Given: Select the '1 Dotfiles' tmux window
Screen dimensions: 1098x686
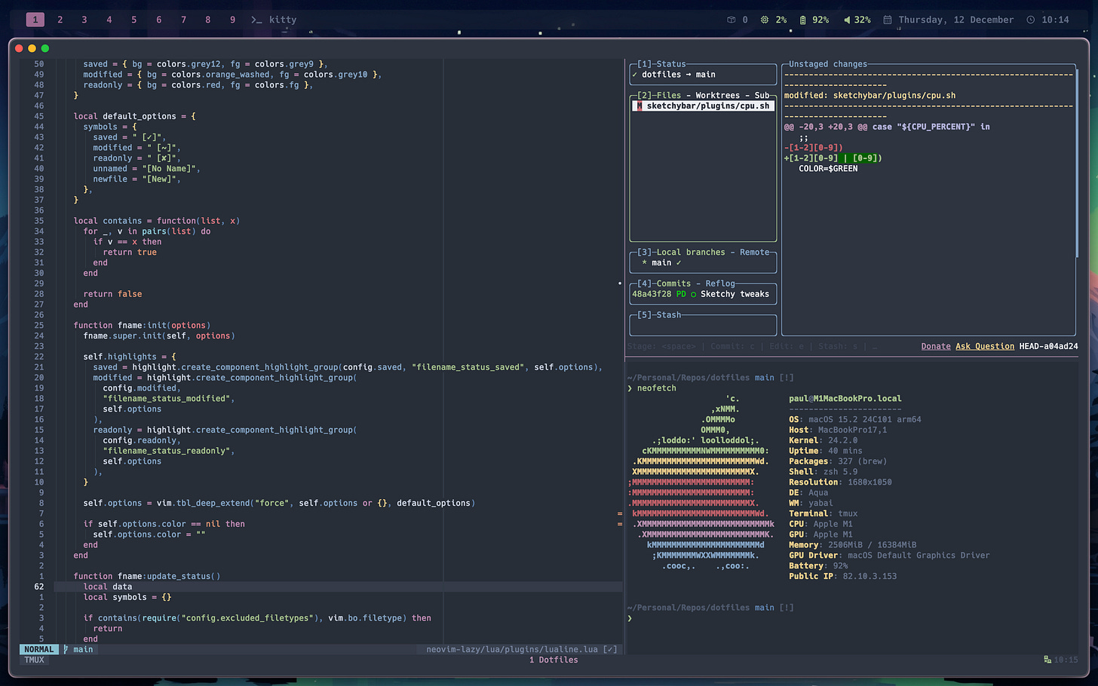Looking at the screenshot, I should (554, 660).
